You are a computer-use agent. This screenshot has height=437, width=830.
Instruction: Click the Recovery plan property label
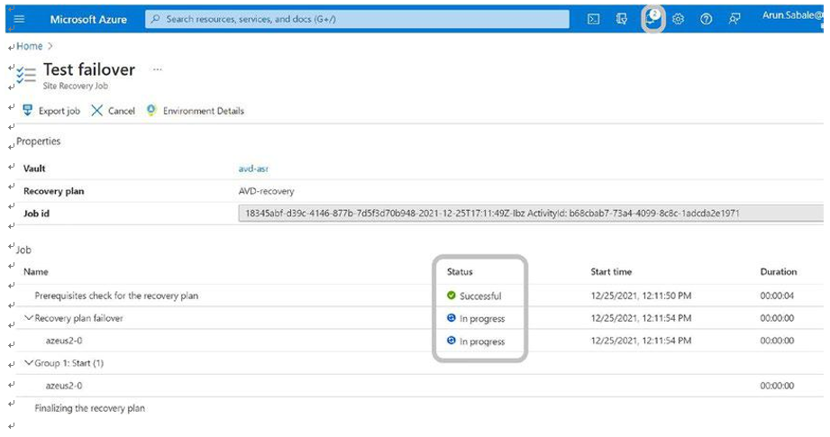pyautogui.click(x=53, y=191)
